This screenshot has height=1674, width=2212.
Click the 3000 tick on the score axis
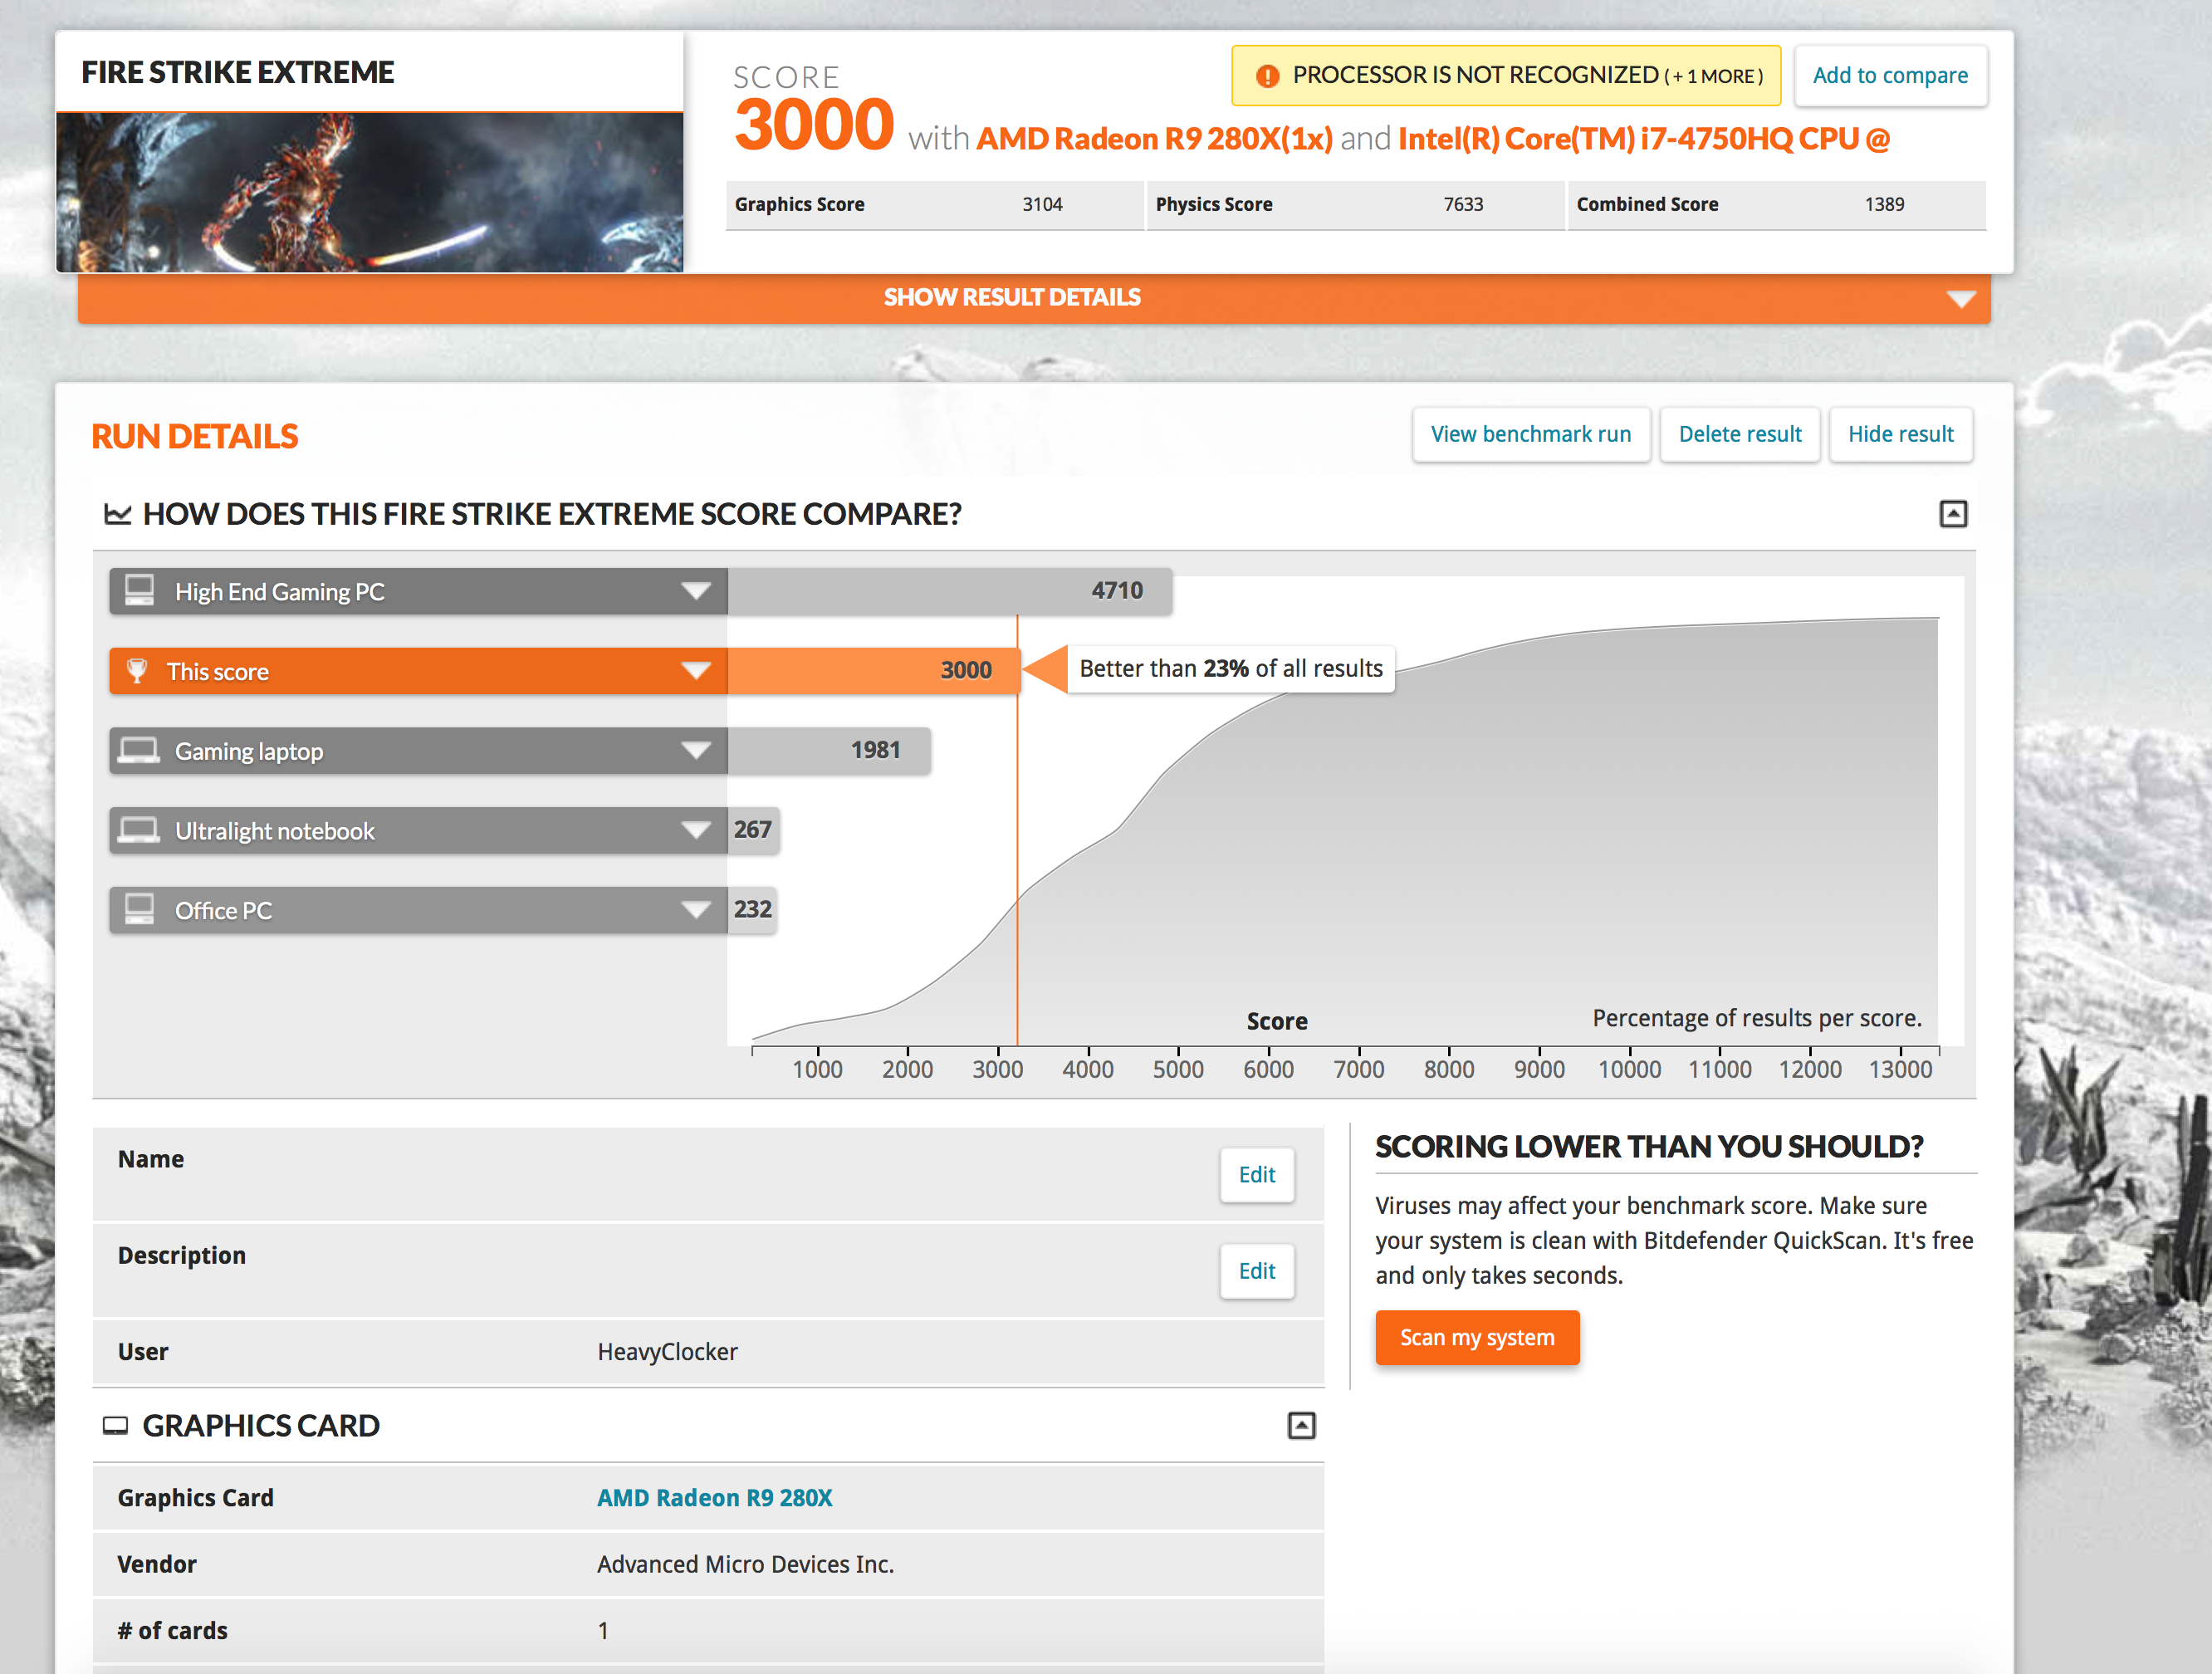tap(998, 1069)
